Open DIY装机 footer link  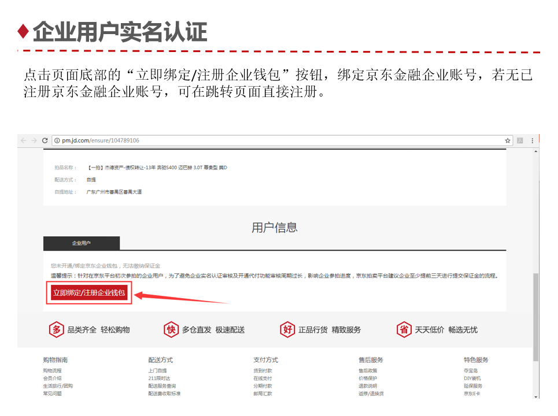[472, 378]
